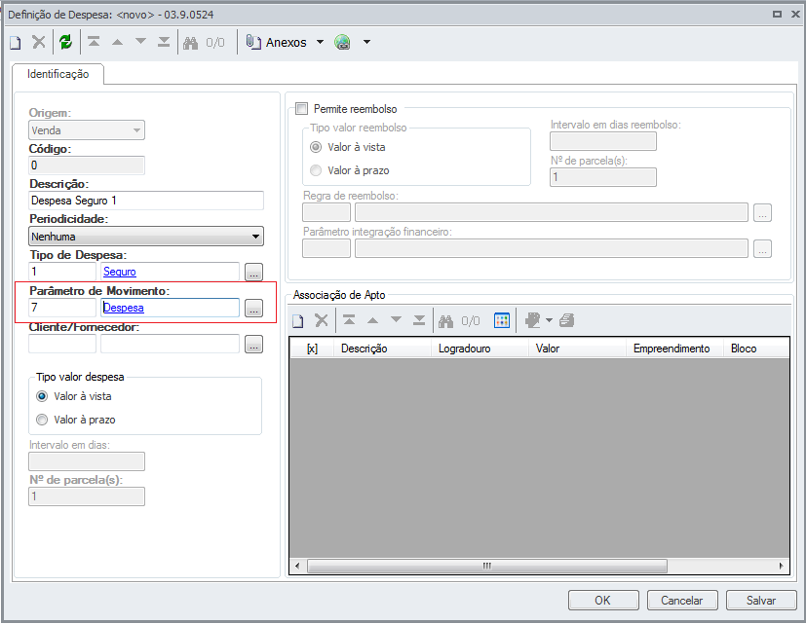
Task: Click the green Refresh icon
Action: coord(66,42)
